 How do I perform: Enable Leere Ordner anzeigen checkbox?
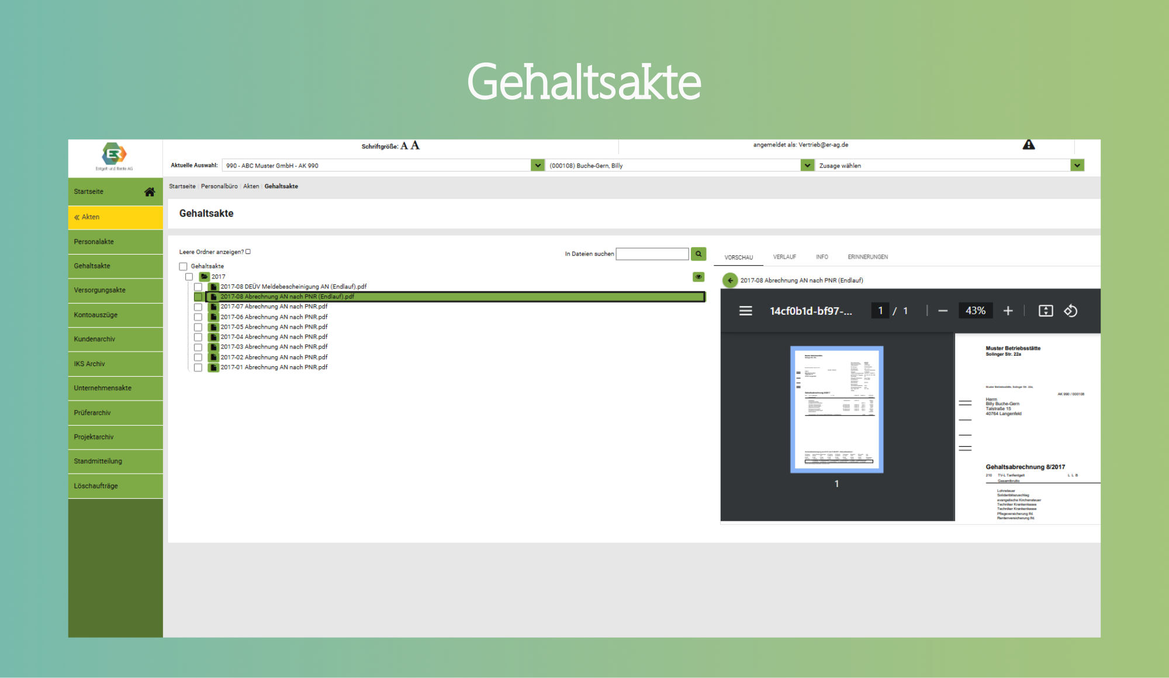[x=248, y=252]
